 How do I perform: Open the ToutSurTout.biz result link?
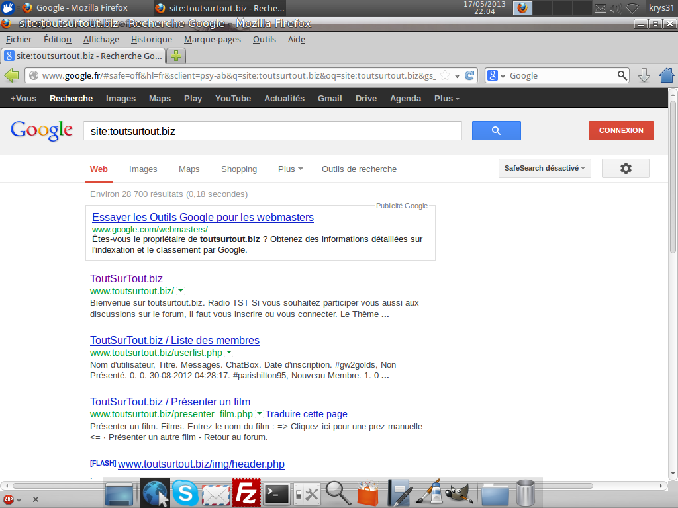pos(126,278)
